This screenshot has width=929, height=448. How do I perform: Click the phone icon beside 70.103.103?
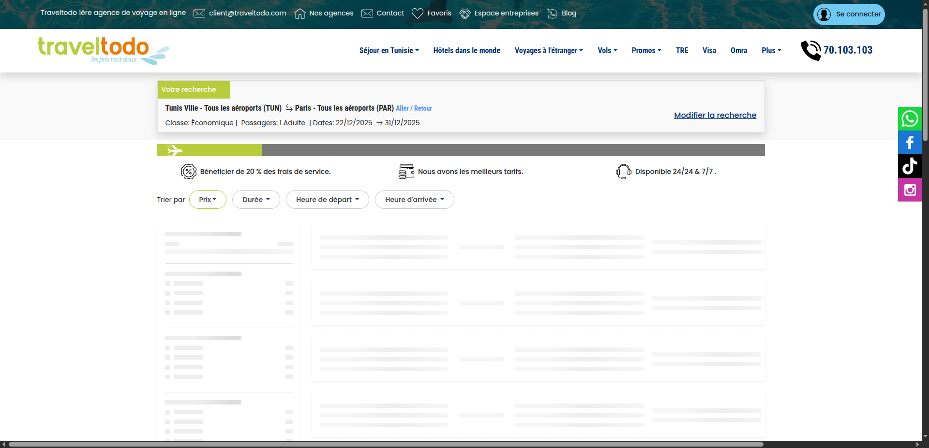tap(810, 50)
